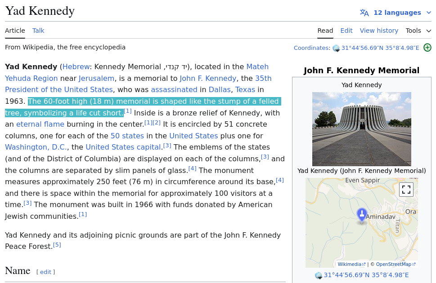The height and width of the screenshot is (283, 436).
Task: Click the green plus circle icon
Action: tap(427, 48)
